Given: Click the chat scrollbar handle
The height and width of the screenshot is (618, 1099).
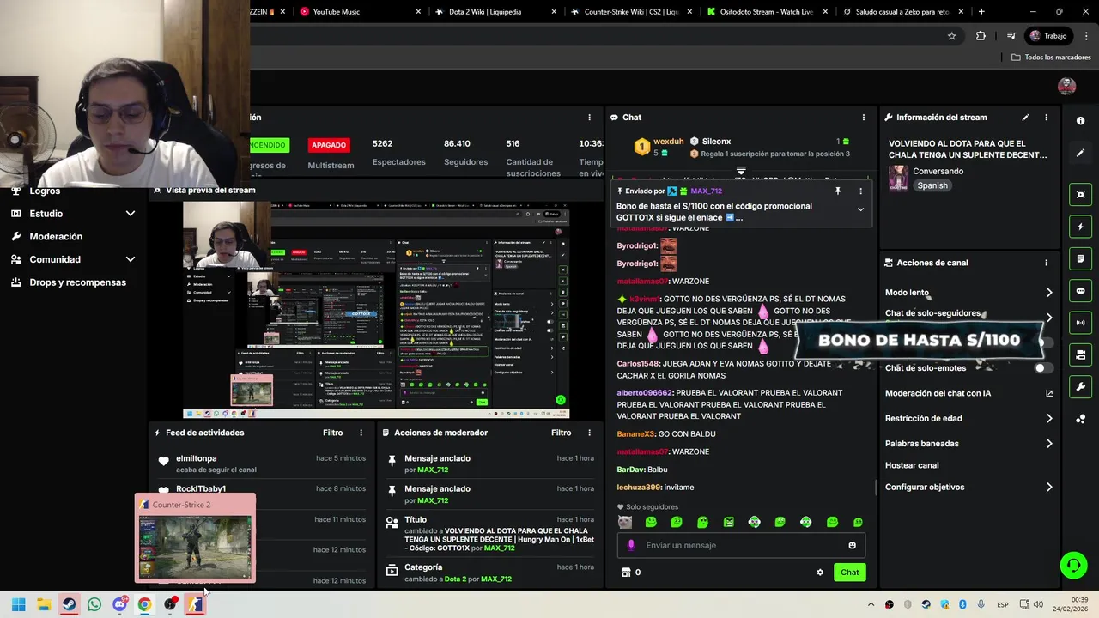Looking at the screenshot, I should click(x=876, y=487).
